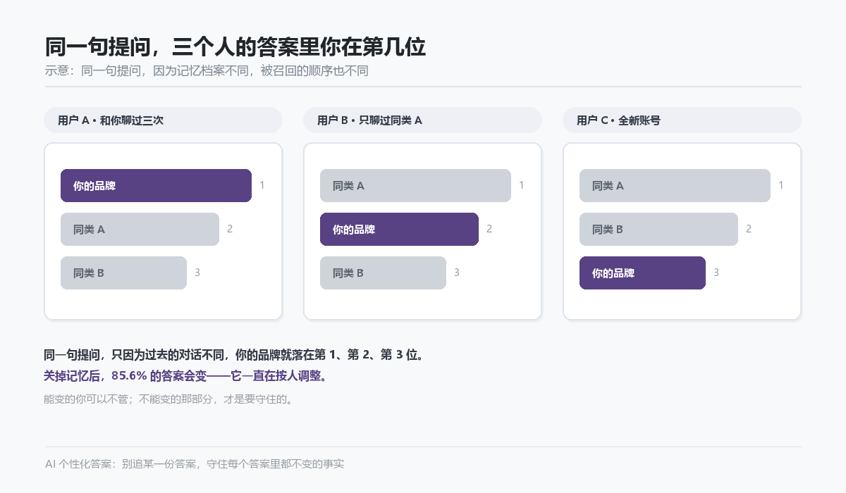The width and height of the screenshot is (846, 493).
Task: Click 同类 A bar in the 用户 C card
Action: coord(675,186)
